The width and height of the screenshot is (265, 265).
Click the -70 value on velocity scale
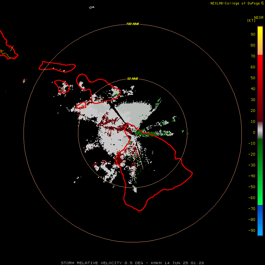click(252, 209)
